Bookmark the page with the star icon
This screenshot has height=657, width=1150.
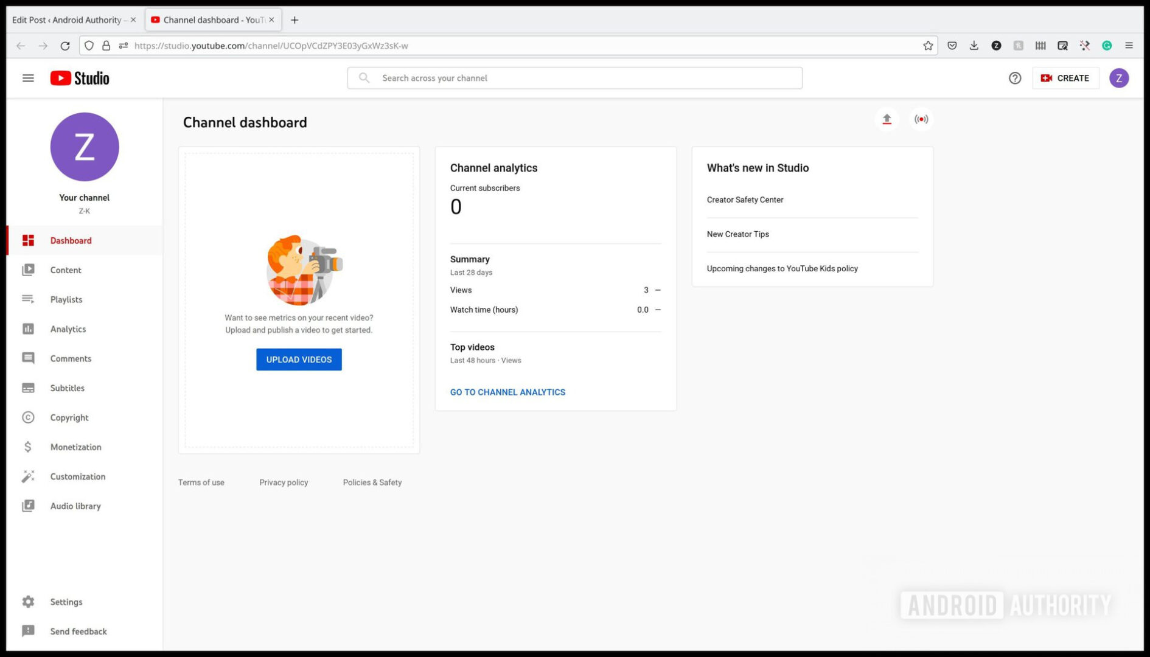(929, 45)
